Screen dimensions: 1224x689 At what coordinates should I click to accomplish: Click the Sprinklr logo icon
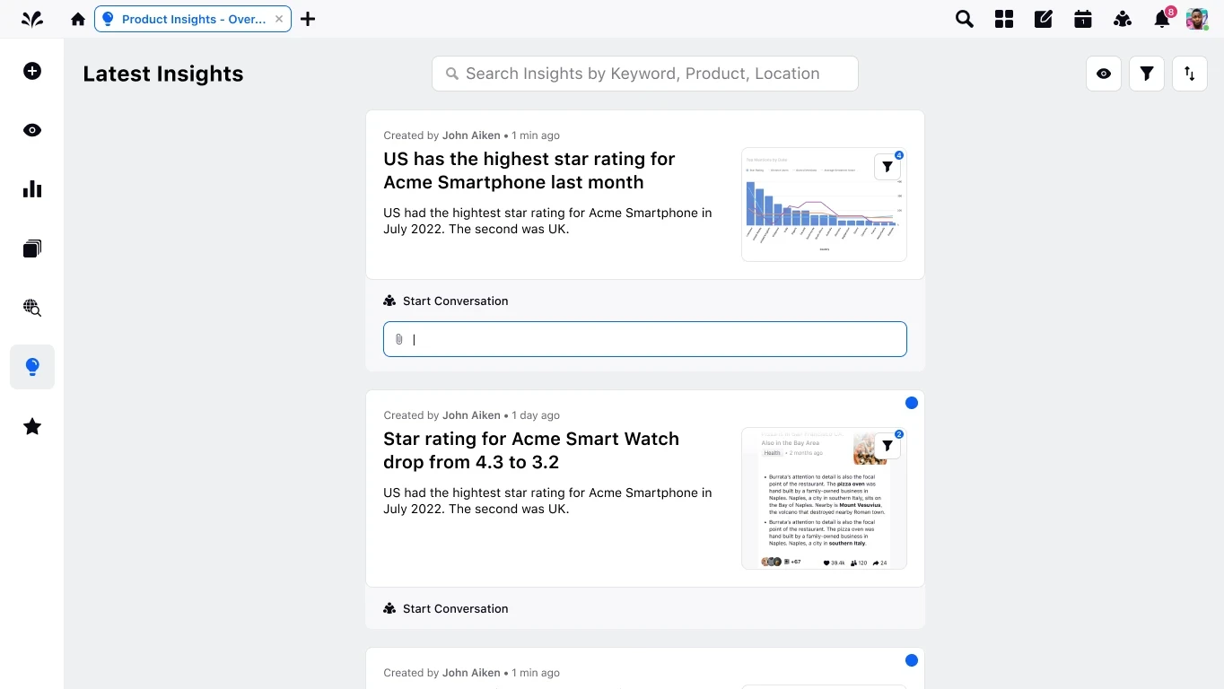31,19
